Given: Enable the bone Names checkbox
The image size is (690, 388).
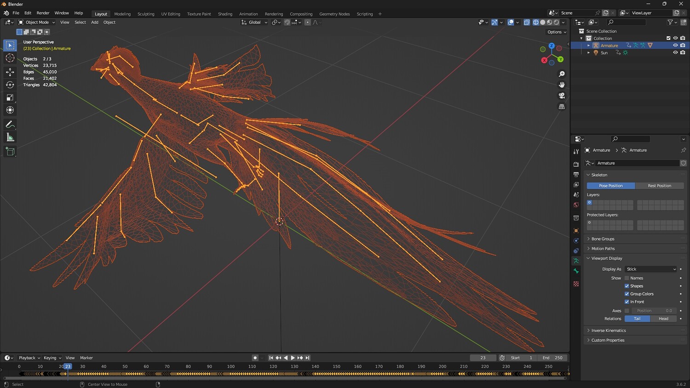Looking at the screenshot, I should [627, 278].
